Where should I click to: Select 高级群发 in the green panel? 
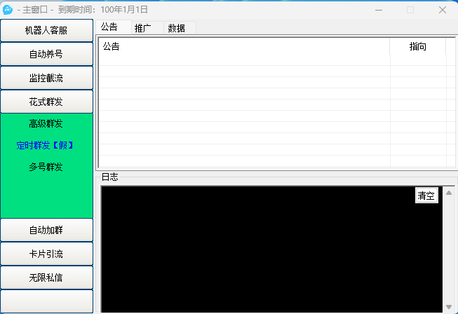(46, 124)
